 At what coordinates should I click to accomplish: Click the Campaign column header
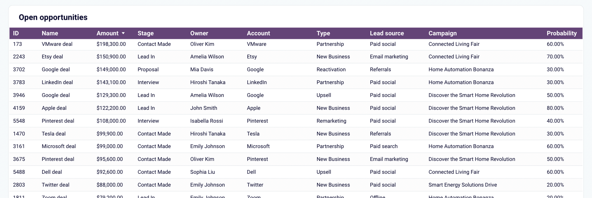[x=442, y=33]
